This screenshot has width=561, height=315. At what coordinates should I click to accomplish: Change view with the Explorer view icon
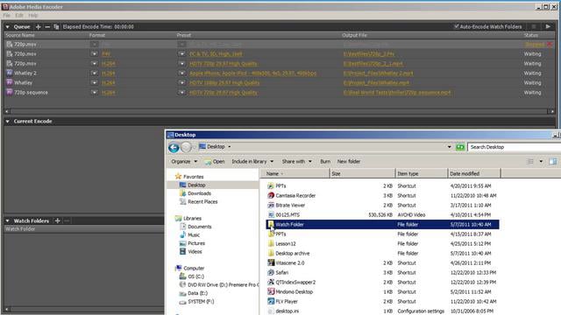(530, 161)
